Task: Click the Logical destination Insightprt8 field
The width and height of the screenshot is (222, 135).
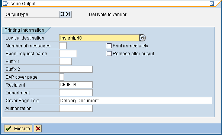Action: click(x=99, y=38)
